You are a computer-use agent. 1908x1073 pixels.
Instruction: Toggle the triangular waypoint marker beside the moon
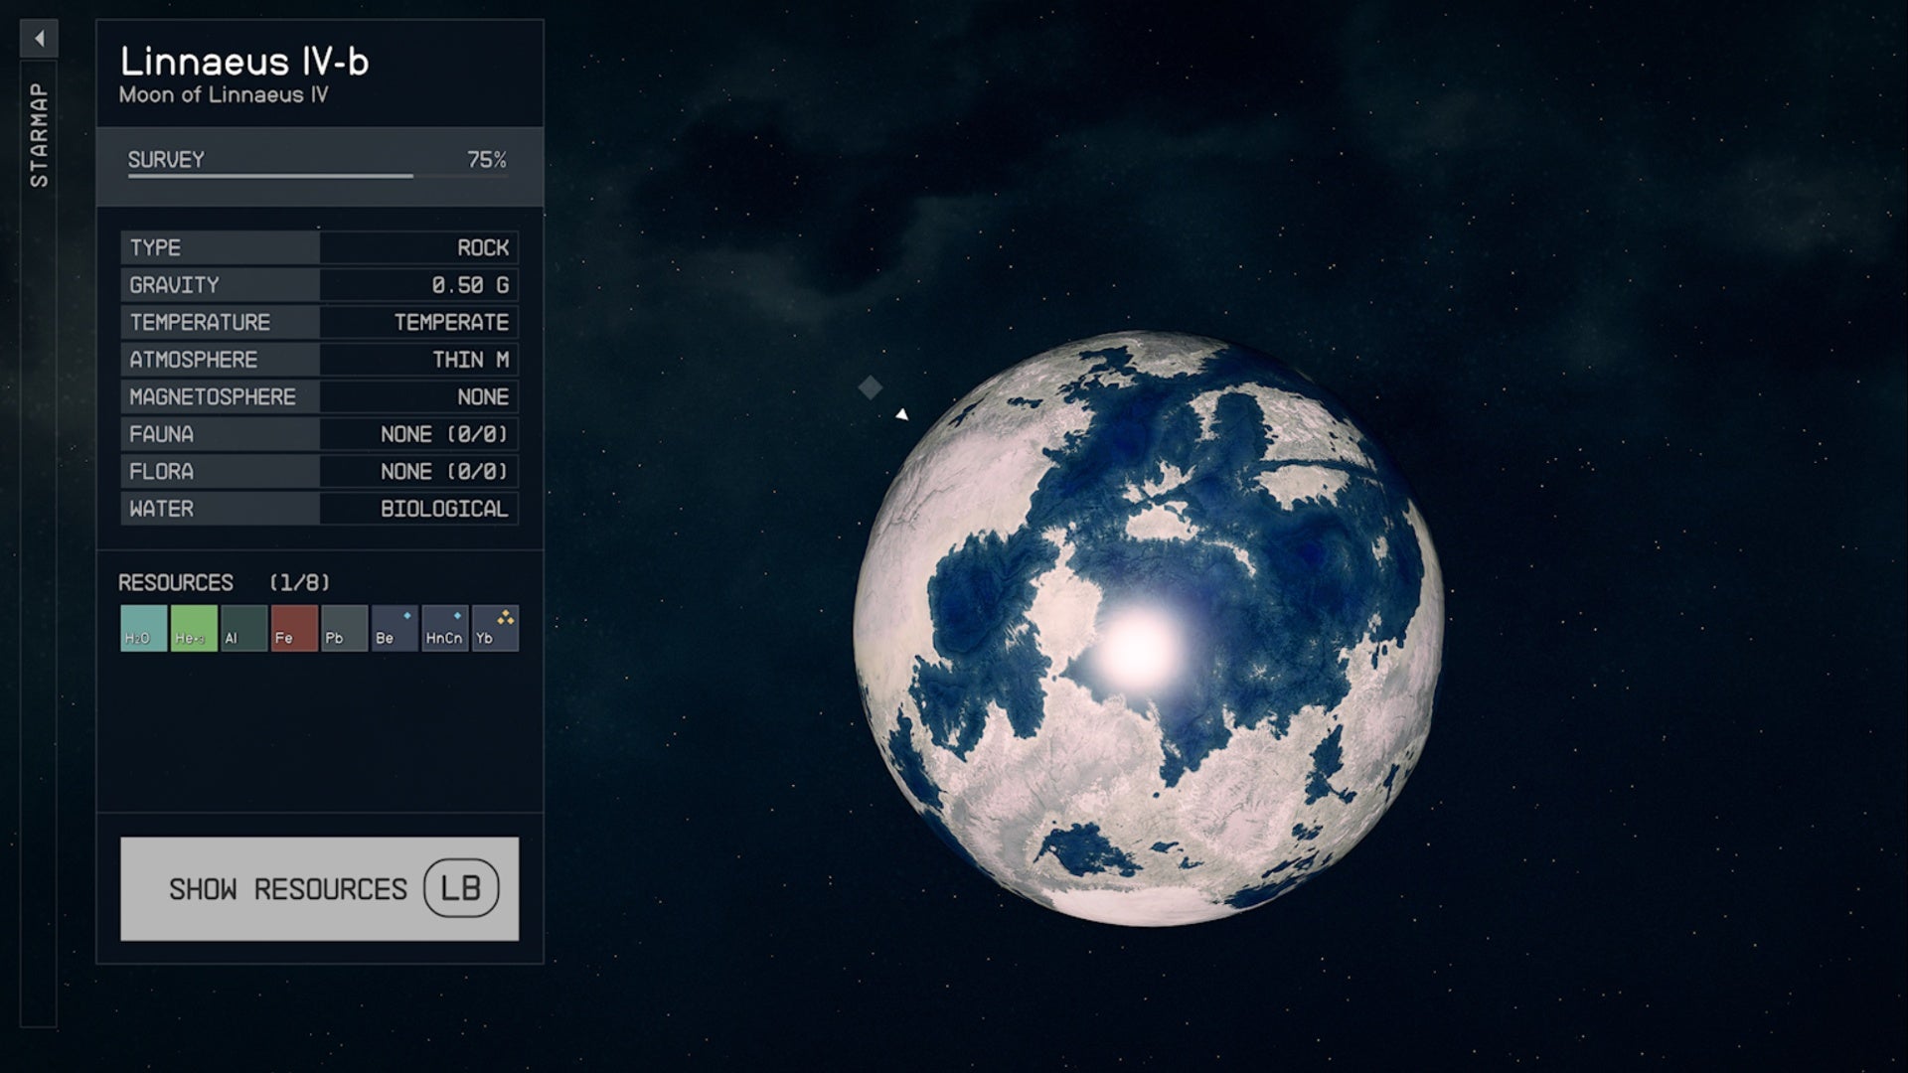click(x=902, y=414)
